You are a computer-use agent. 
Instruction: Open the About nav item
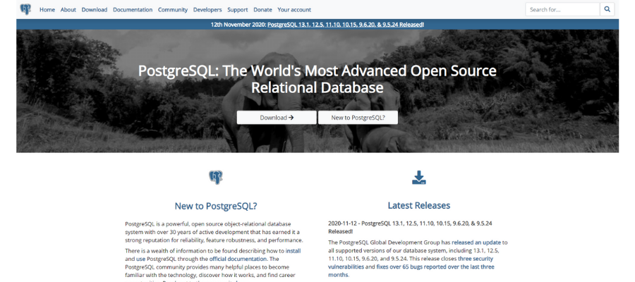tap(68, 10)
